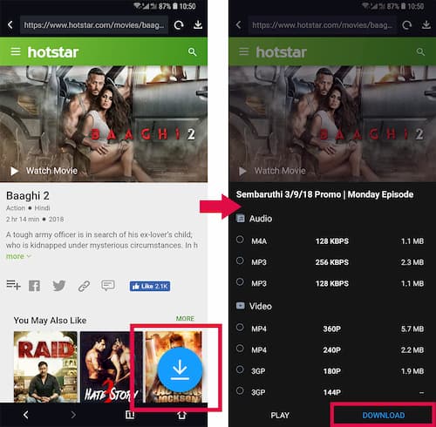436x427 pixels.
Task: Tap the battery indicator in left status bar
Action: [174, 6]
